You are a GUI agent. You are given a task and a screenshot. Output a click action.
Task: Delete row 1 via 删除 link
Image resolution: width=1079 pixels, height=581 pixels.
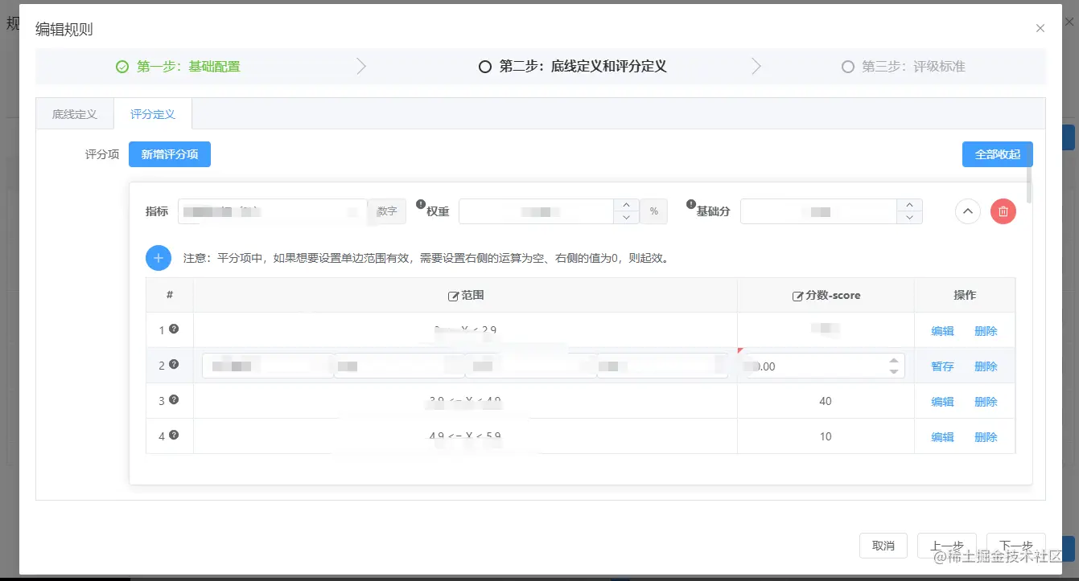pyautogui.click(x=986, y=331)
